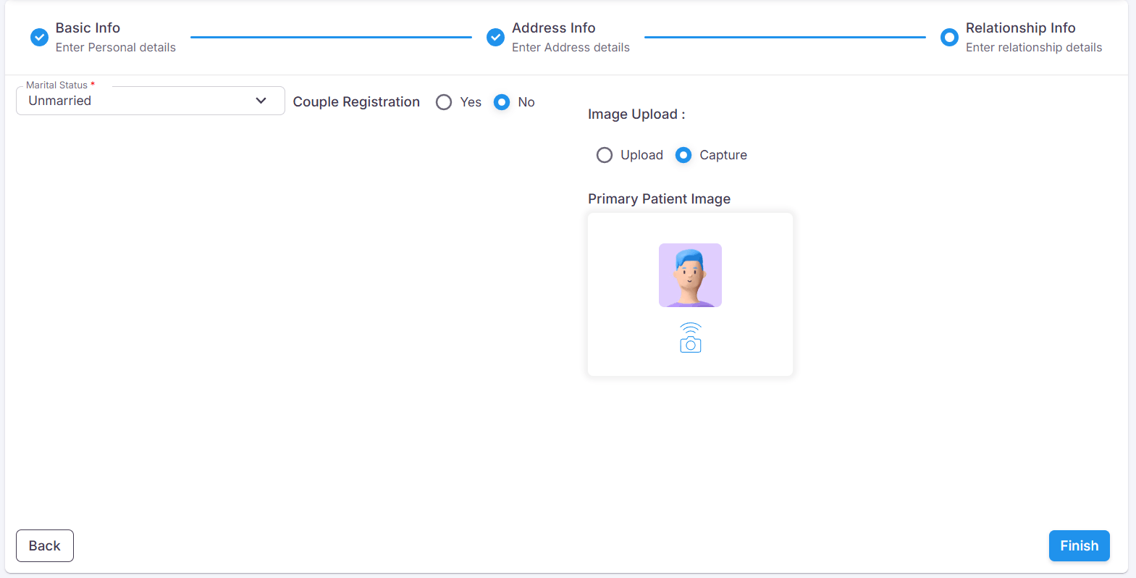This screenshot has width=1136, height=578.
Task: Click the Address Info completed checkmark icon
Action: (495, 37)
